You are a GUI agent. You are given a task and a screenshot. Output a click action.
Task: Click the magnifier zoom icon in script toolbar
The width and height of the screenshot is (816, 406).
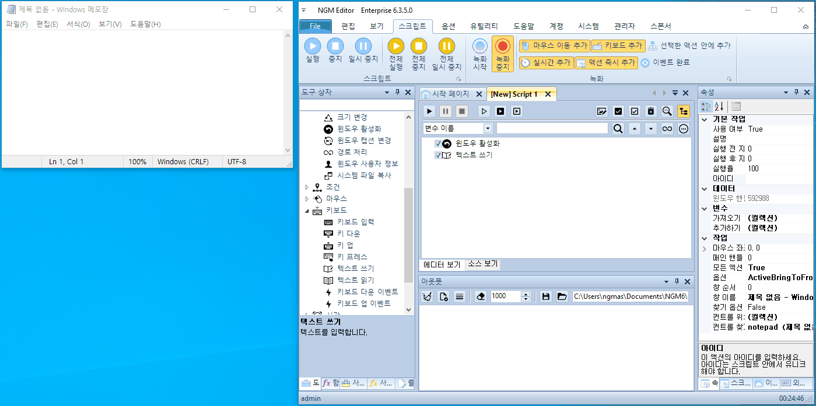667,111
